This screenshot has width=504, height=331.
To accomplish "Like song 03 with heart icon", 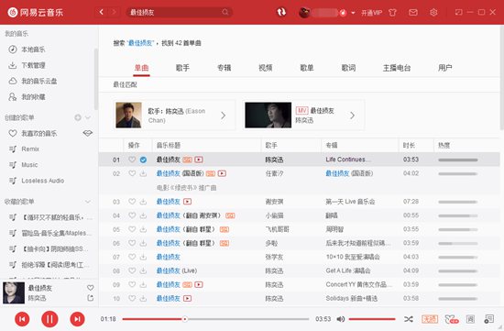I will 132,202.
